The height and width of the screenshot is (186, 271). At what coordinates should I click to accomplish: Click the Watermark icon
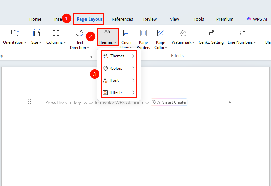pos(183,33)
